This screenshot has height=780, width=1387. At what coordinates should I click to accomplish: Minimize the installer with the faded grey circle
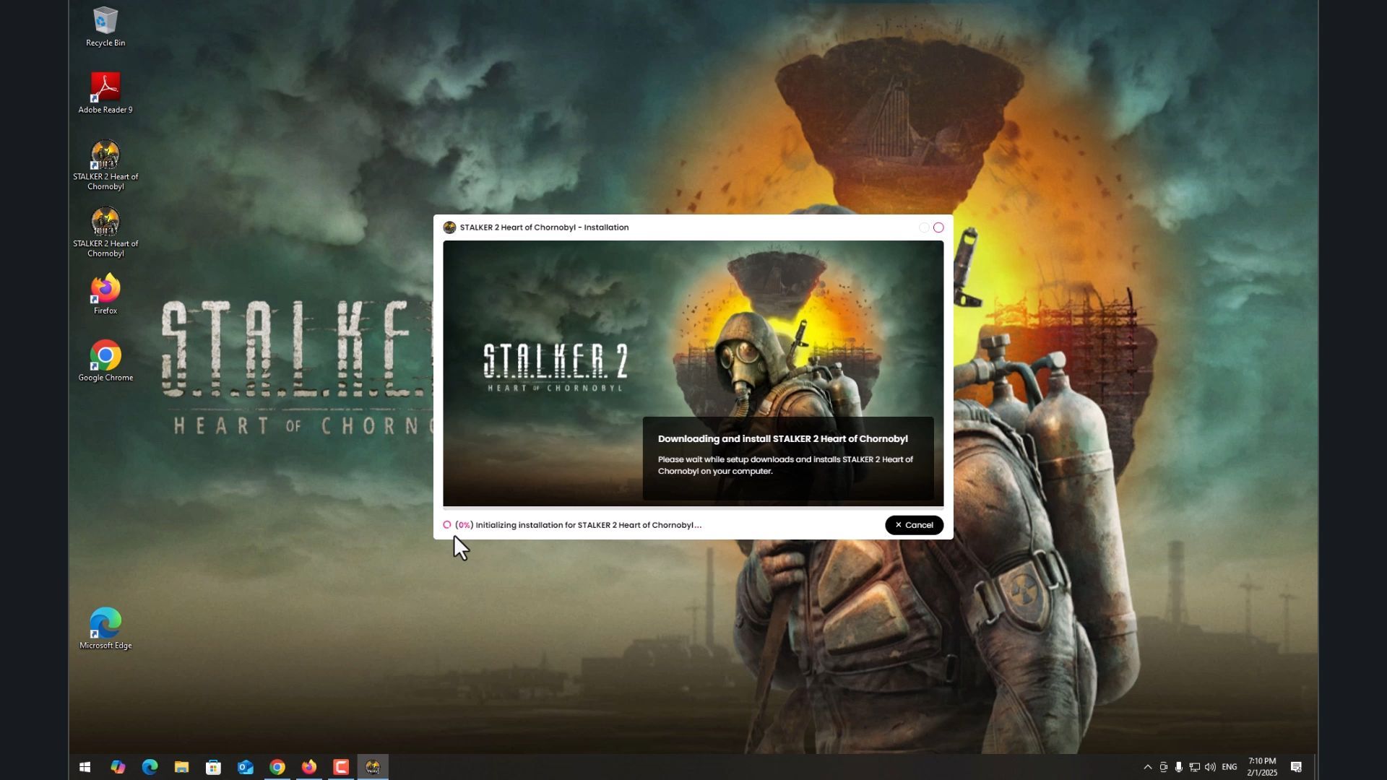point(924,227)
